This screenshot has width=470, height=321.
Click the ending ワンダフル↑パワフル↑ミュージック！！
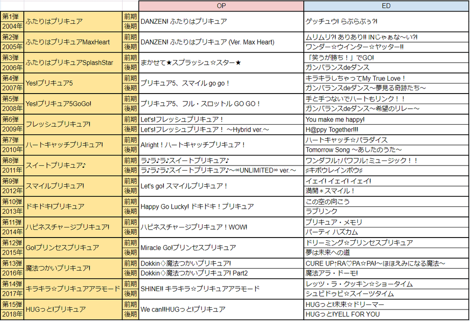386,160
